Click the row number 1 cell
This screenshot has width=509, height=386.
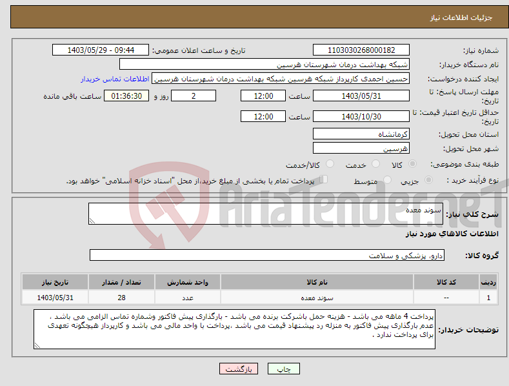tap(488, 298)
